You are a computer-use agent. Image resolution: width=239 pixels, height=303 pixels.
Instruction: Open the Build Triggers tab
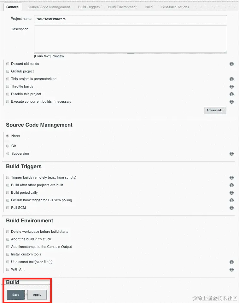click(x=89, y=7)
